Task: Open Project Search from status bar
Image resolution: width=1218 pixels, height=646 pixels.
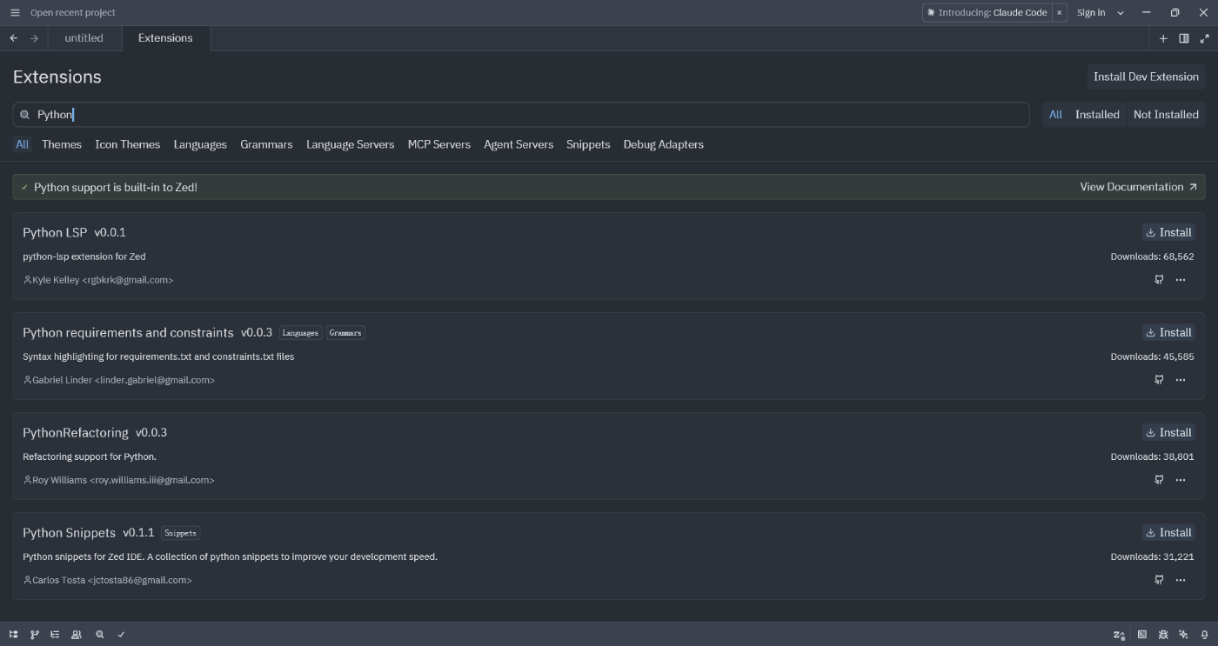Action: tap(100, 635)
